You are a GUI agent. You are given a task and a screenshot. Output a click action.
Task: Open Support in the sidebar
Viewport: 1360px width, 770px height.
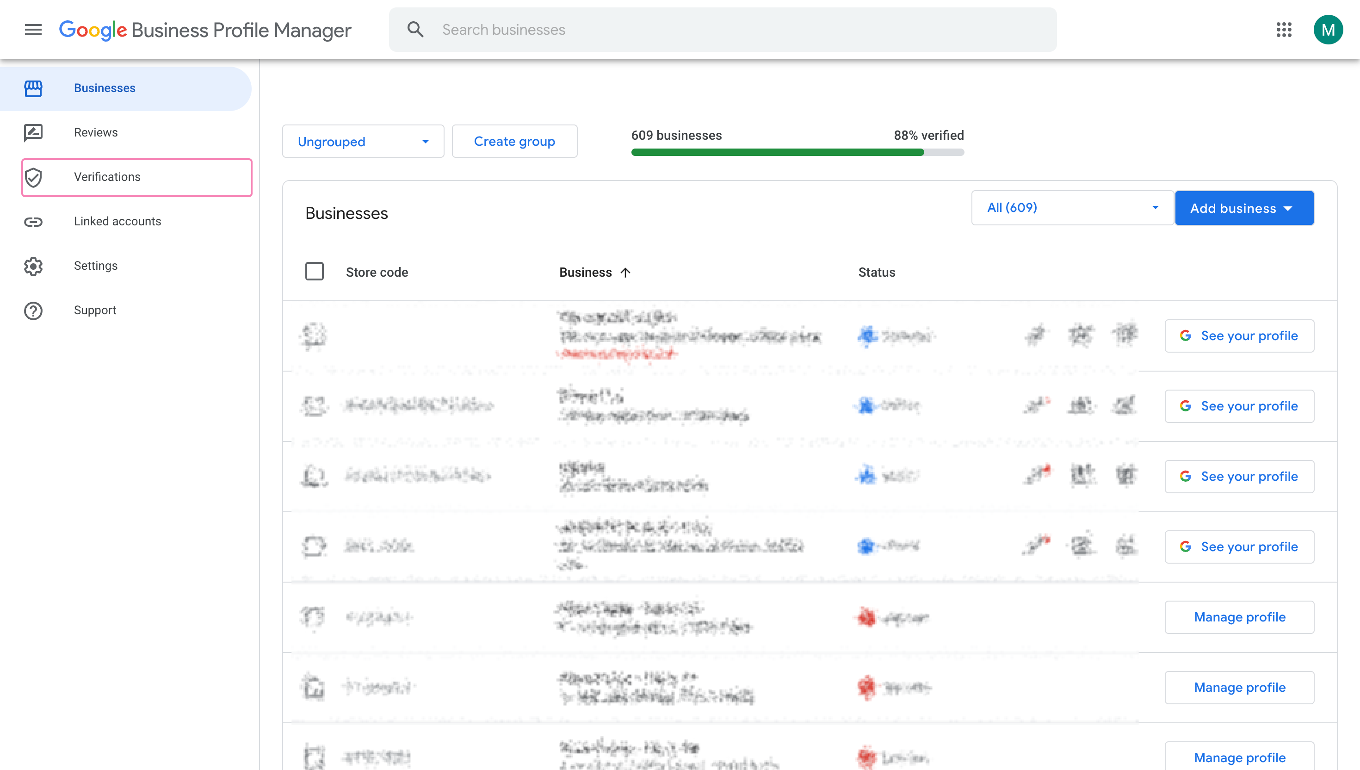pos(126,310)
